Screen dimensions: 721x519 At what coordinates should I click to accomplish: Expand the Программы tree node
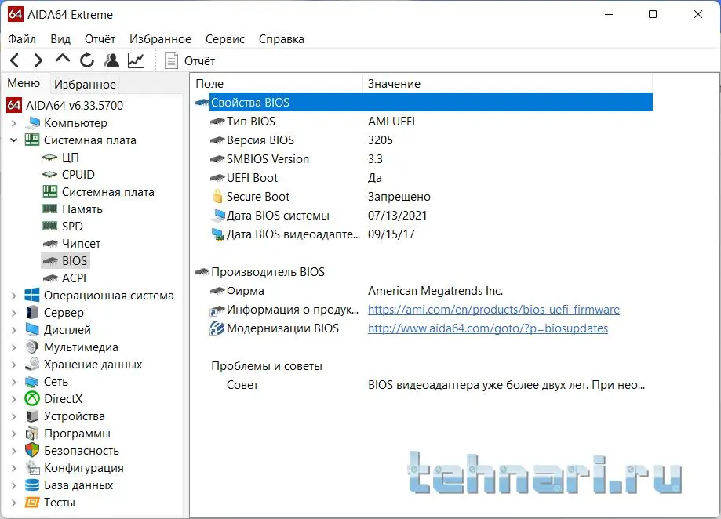point(14,434)
